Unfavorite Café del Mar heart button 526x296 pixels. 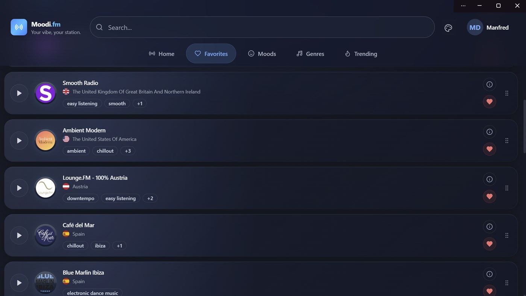(x=490, y=244)
